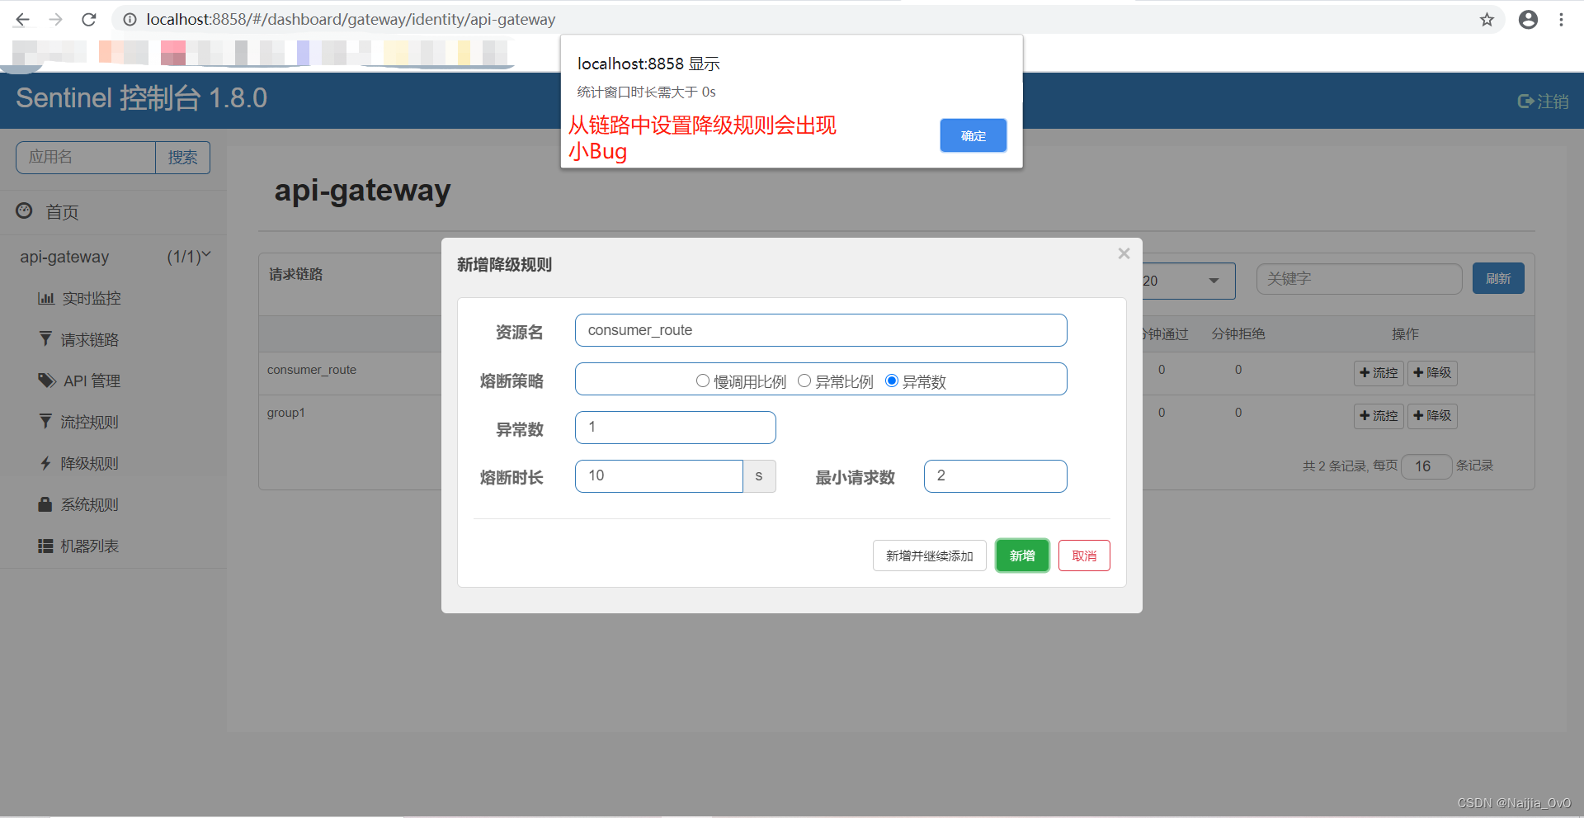Screen dimensions: 1584x818
Task: Click the browser address bar URL
Action: (x=351, y=19)
